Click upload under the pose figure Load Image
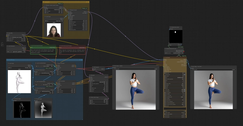Viewport: 243px width, 126px height. tap(19, 69)
